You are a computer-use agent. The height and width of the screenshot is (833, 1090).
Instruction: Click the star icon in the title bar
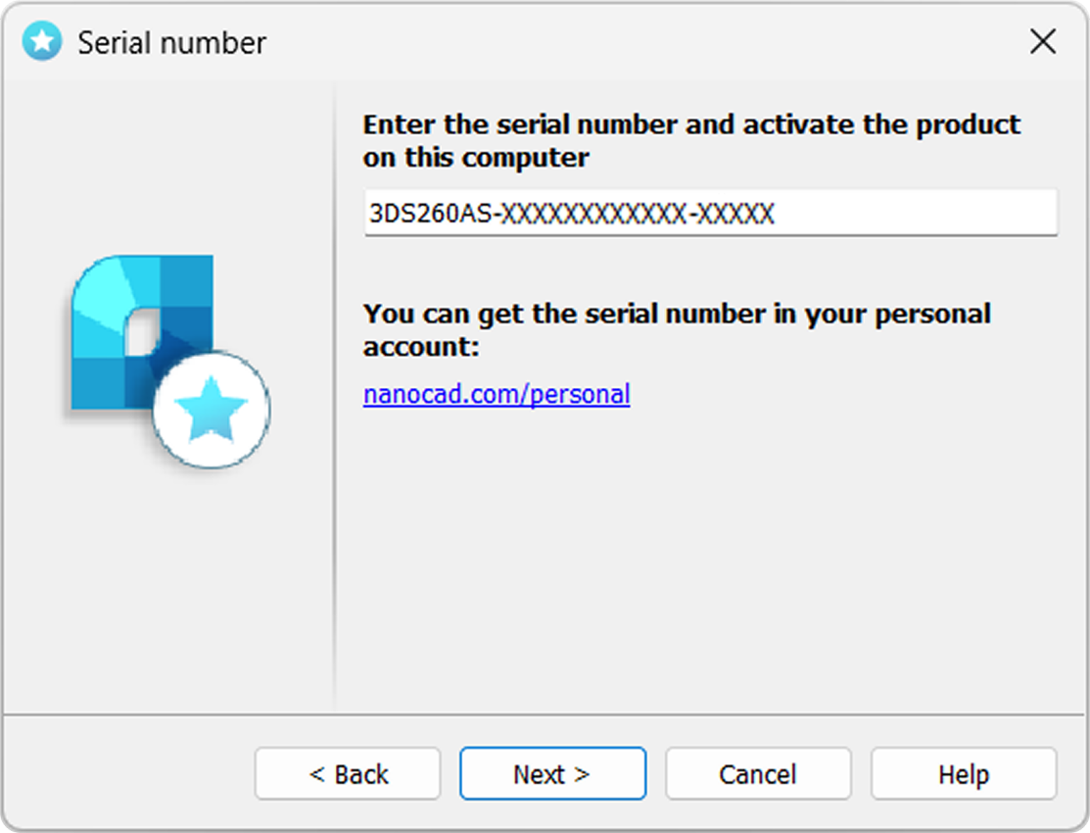coord(42,42)
